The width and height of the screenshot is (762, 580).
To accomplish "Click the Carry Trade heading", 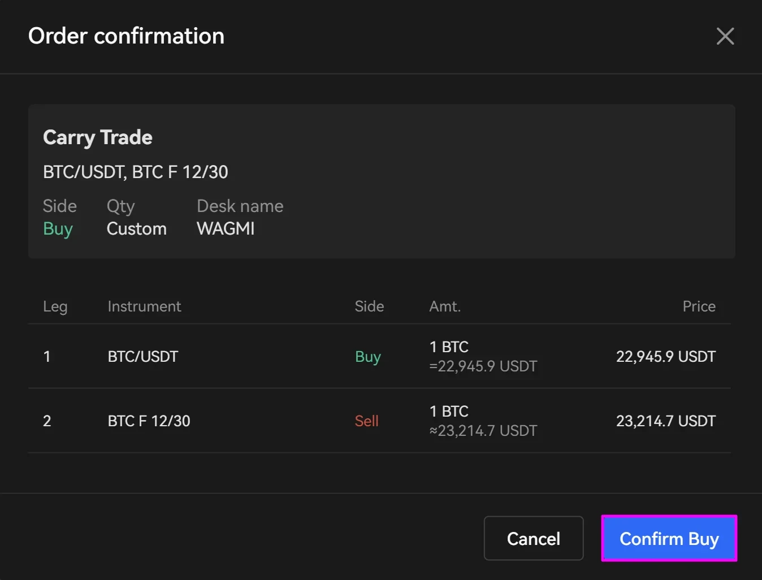I will point(98,137).
